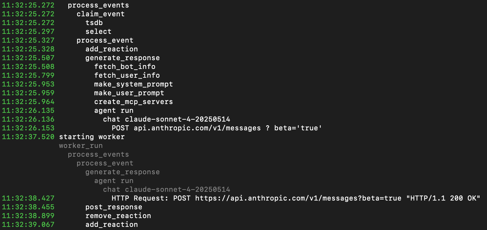Click the select span entry
The image size is (487, 230).
tap(98, 32)
